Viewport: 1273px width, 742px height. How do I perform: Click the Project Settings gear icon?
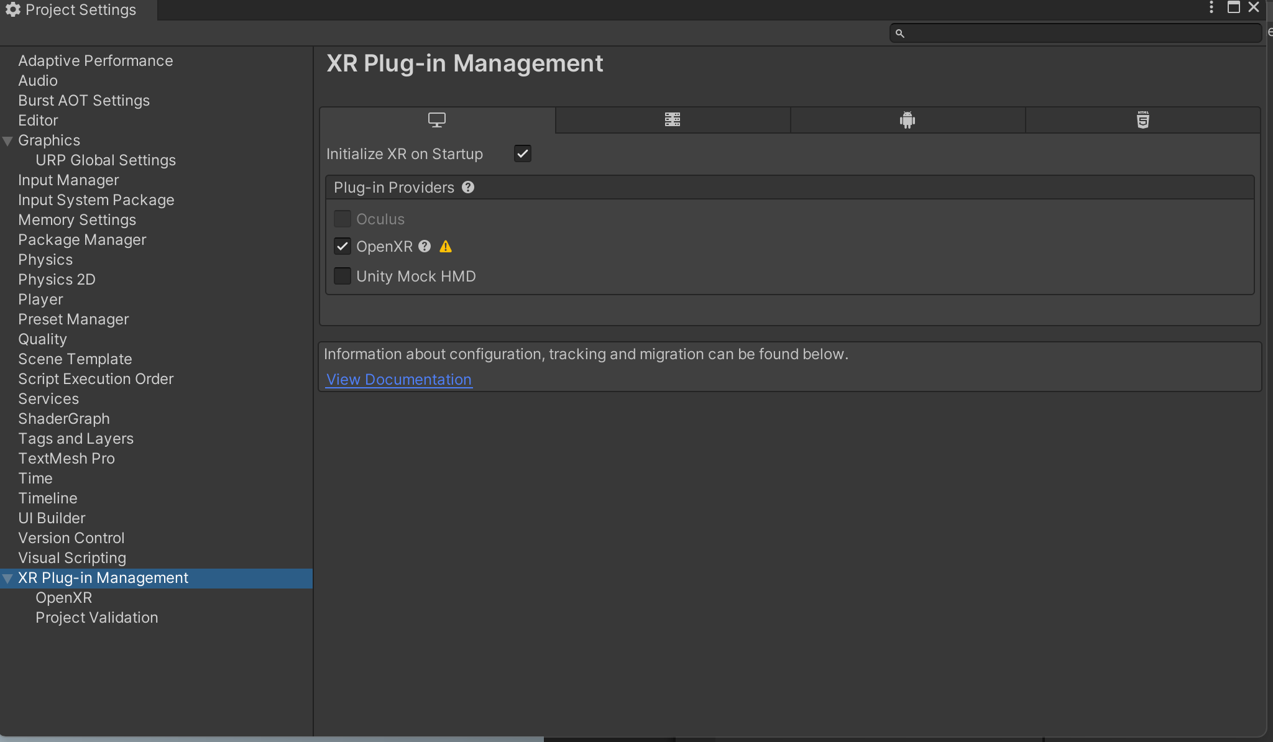(x=12, y=9)
